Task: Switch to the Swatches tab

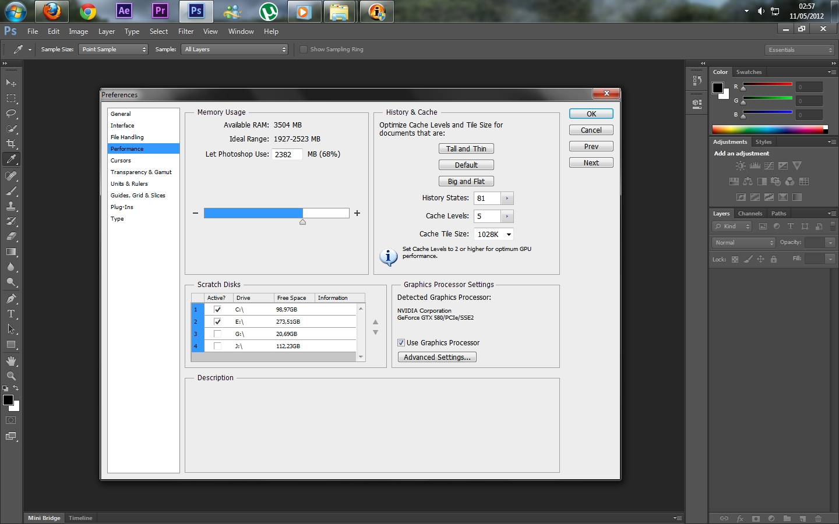Action: pyautogui.click(x=749, y=72)
